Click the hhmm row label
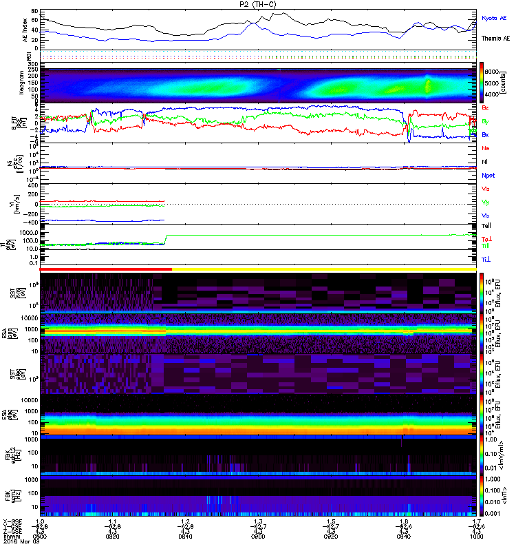This screenshot has height=551, width=516. pyautogui.click(x=12, y=537)
